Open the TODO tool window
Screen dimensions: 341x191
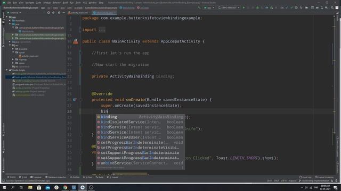coord(11,177)
